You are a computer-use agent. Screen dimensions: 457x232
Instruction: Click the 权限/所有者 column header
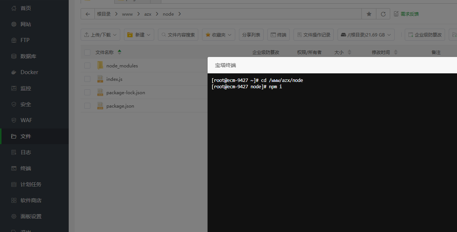click(309, 53)
